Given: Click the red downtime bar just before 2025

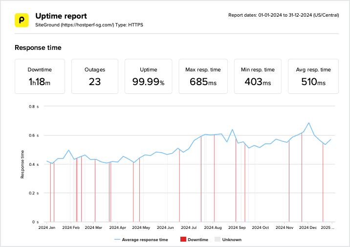Looking at the screenshot, I should [323, 182].
